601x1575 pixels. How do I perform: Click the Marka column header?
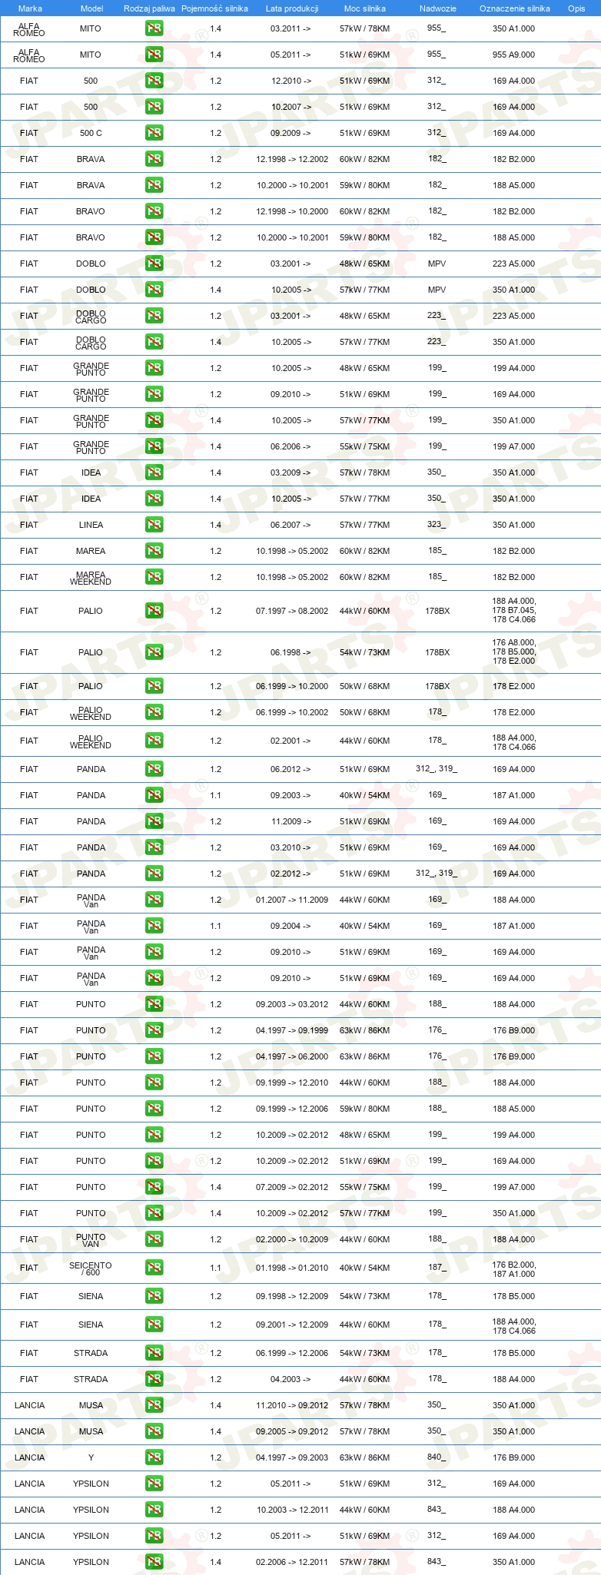coord(30,8)
